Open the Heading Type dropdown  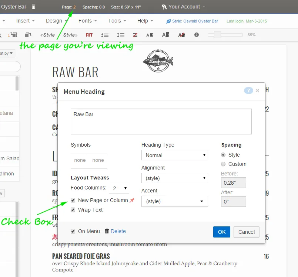coord(174,155)
